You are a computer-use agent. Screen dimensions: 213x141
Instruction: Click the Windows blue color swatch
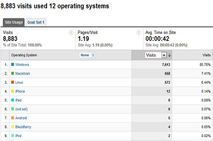tap(13, 64)
